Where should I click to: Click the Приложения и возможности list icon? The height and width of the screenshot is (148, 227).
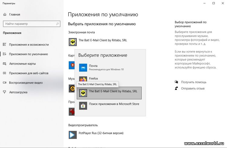pos(5,44)
